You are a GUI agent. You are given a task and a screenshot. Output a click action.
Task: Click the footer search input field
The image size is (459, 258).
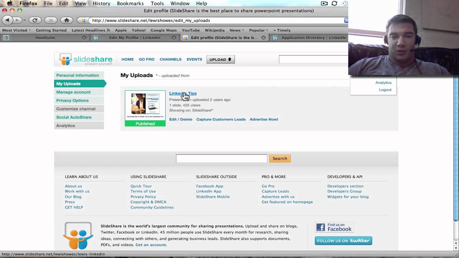221,158
